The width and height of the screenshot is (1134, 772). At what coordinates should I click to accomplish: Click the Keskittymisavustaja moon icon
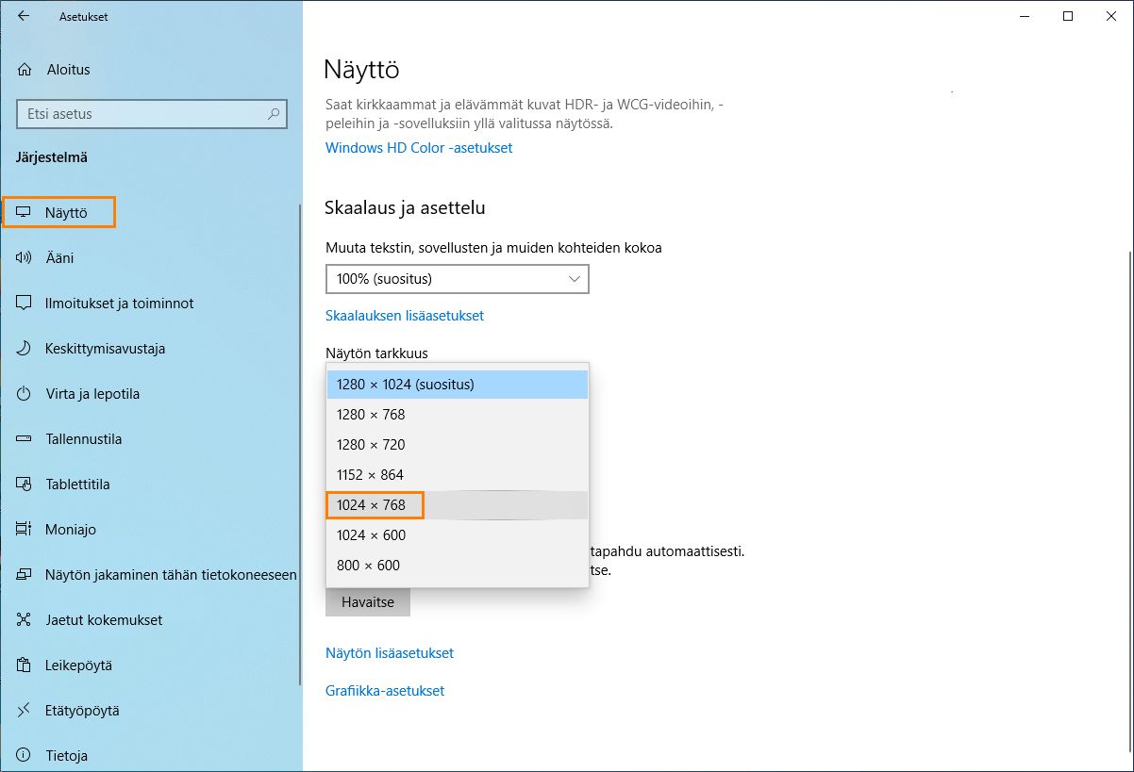[x=25, y=349]
